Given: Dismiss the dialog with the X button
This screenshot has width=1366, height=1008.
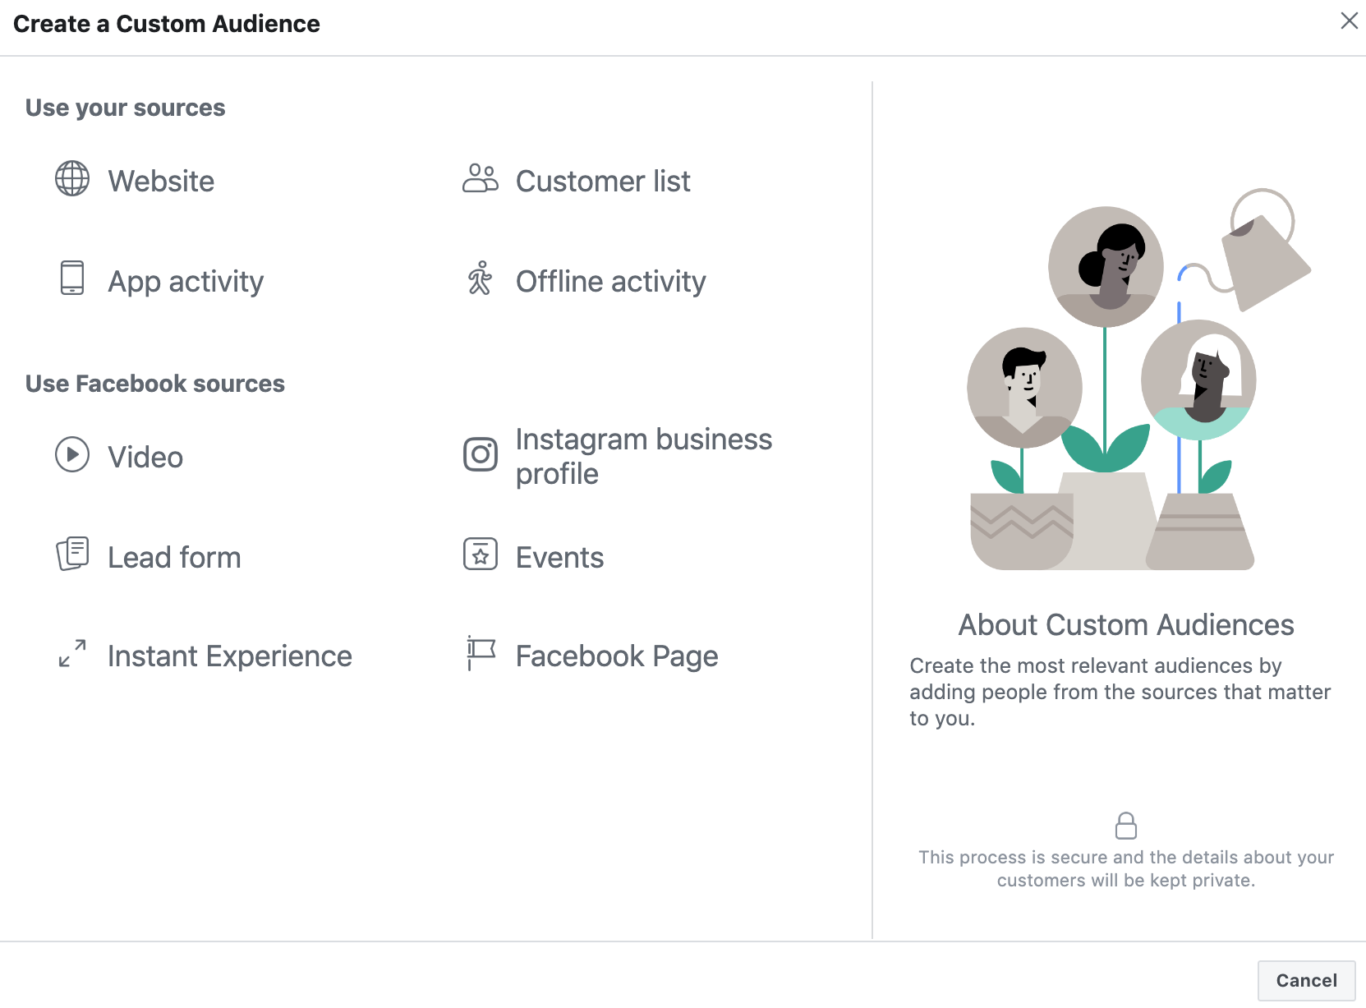Looking at the screenshot, I should (x=1350, y=21).
